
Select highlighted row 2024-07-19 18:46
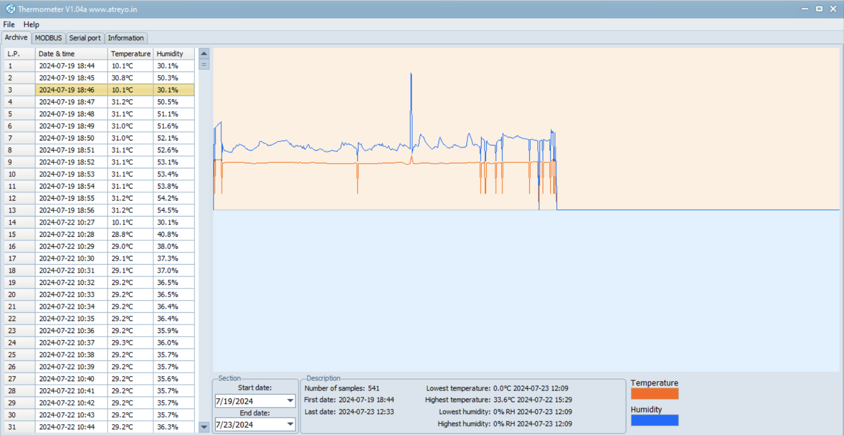[99, 90]
